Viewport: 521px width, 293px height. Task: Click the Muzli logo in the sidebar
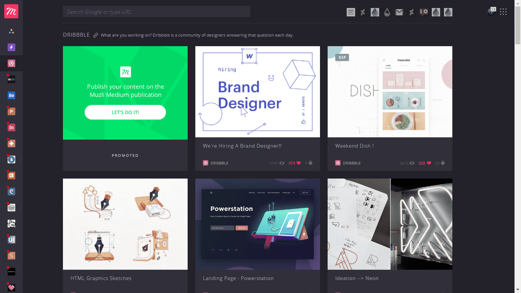point(11,11)
